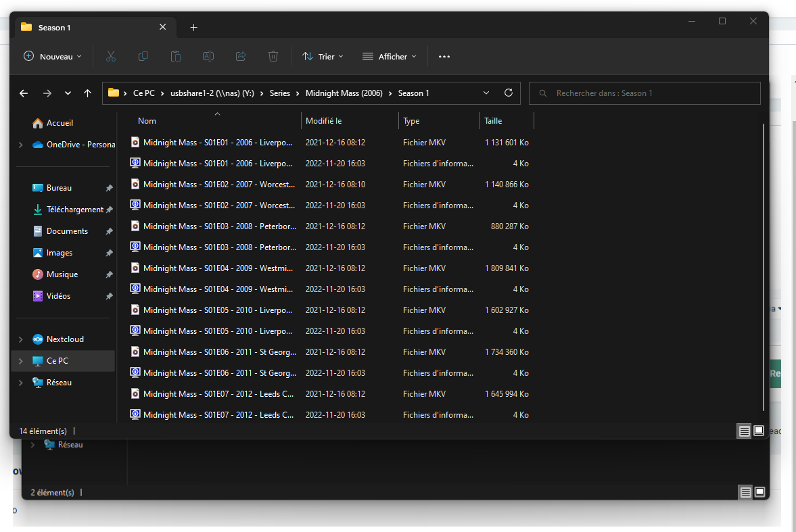Switch to details view layout
The image size is (796, 532).
(744, 431)
